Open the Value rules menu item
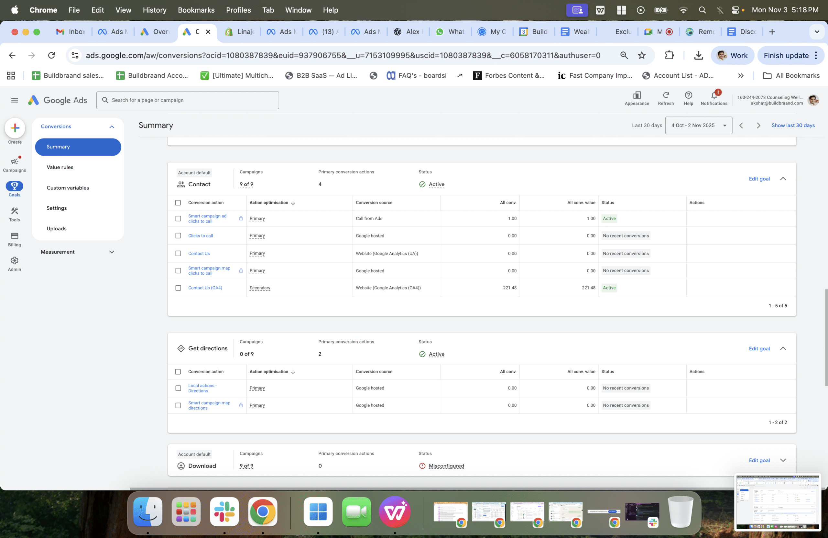Viewport: 828px width, 538px height. [60, 167]
